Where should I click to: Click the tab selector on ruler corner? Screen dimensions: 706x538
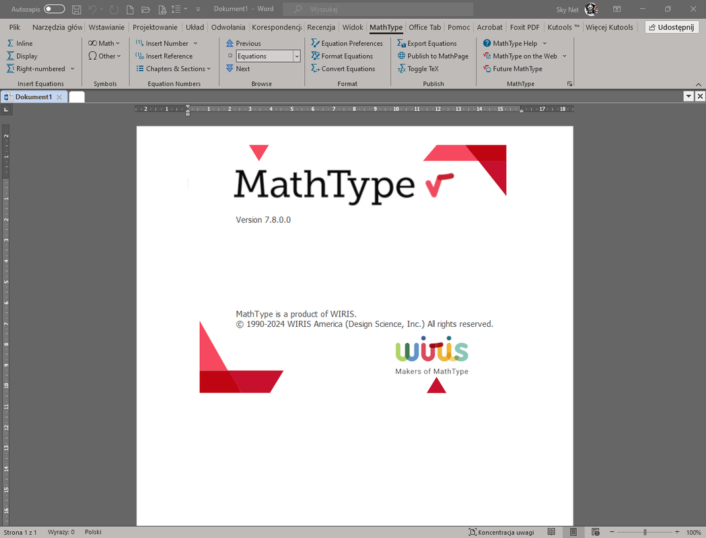[6, 110]
